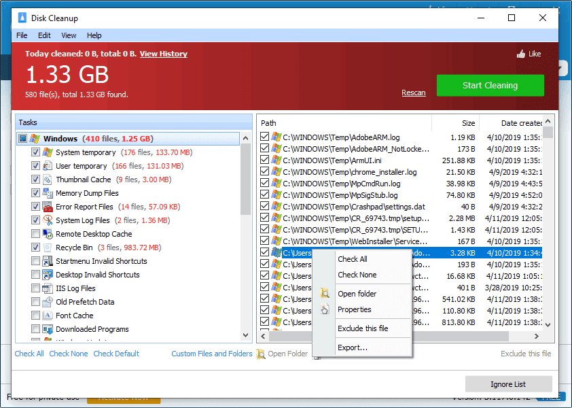The height and width of the screenshot is (408, 572).
Task: Open the Help menu
Action: [94, 35]
